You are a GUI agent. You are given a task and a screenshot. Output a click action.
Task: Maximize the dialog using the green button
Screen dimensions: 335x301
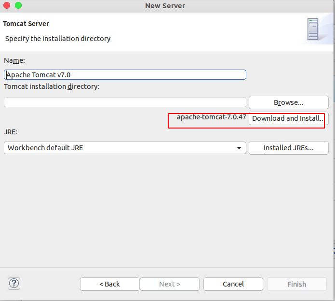tap(18, 5)
